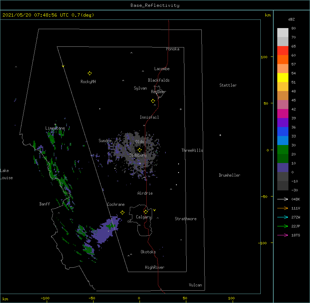Click the RockyMH label
This screenshot has width=310, height=303.
pos(88,82)
